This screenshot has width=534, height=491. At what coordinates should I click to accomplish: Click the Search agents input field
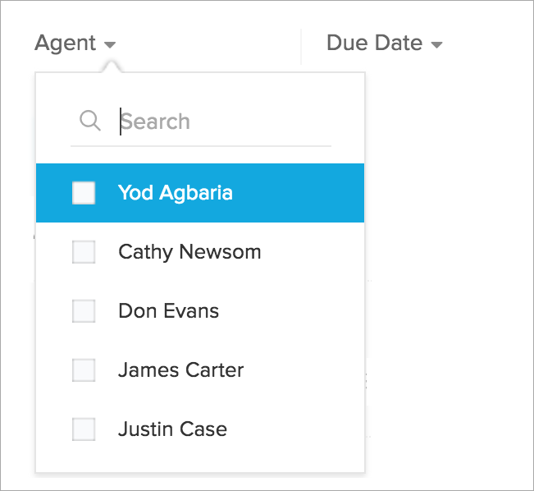pyautogui.click(x=221, y=122)
